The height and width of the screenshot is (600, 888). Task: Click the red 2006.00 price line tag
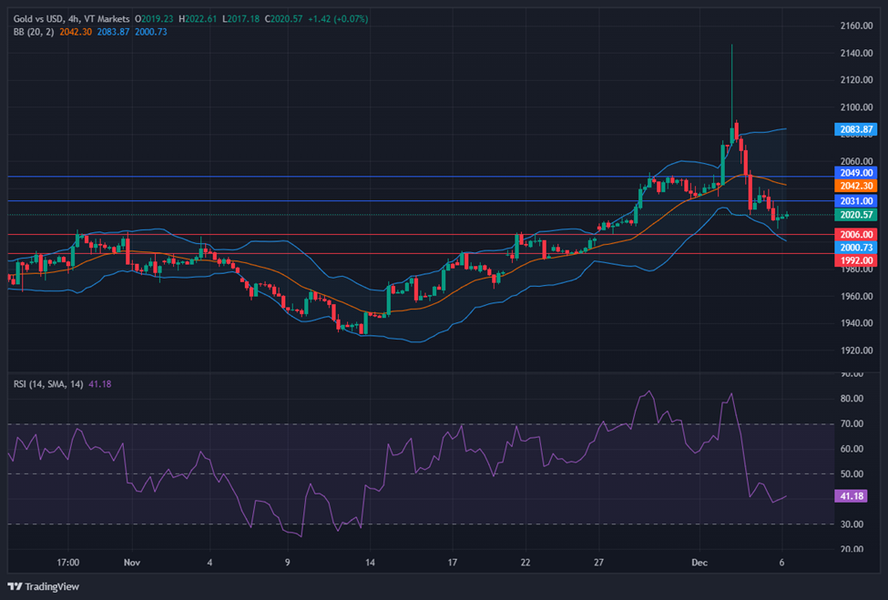pyautogui.click(x=856, y=234)
